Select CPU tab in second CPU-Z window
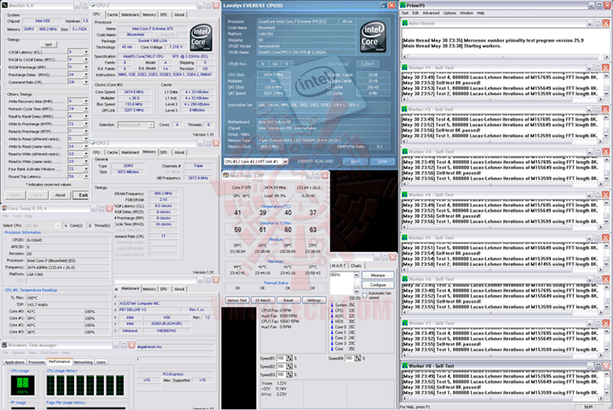 tap(96, 152)
